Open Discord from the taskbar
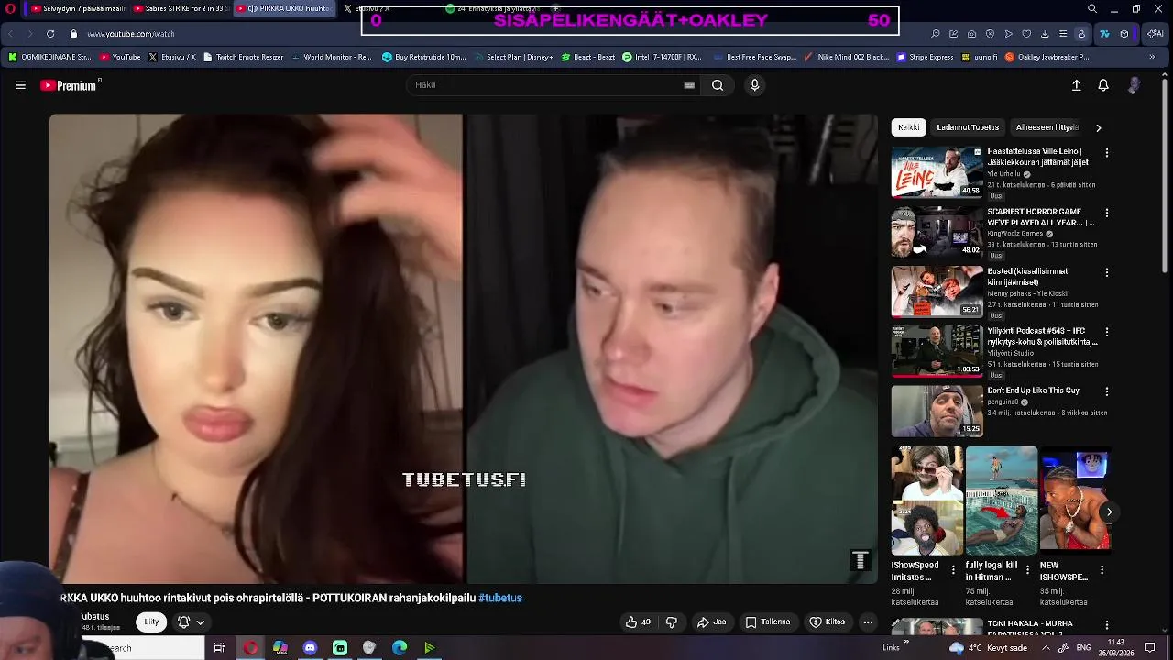1173x660 pixels. click(x=310, y=648)
